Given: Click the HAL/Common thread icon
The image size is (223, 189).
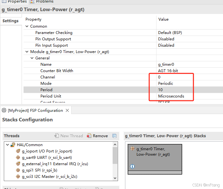Looking at the screenshot, I should 13,145.
